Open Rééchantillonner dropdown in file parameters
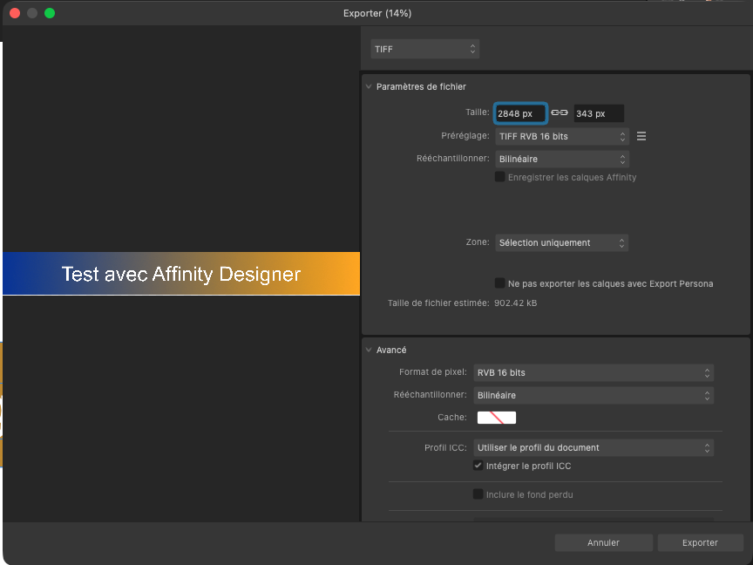753x565 pixels. 561,159
